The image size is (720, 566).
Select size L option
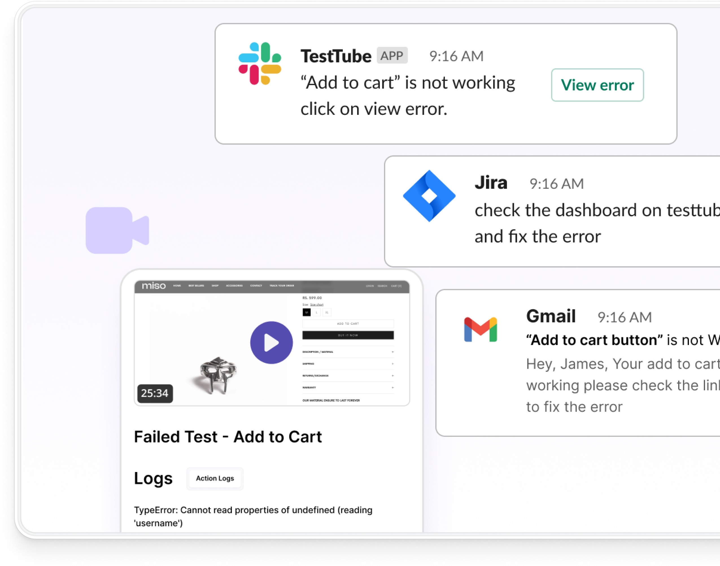pyautogui.click(x=317, y=312)
